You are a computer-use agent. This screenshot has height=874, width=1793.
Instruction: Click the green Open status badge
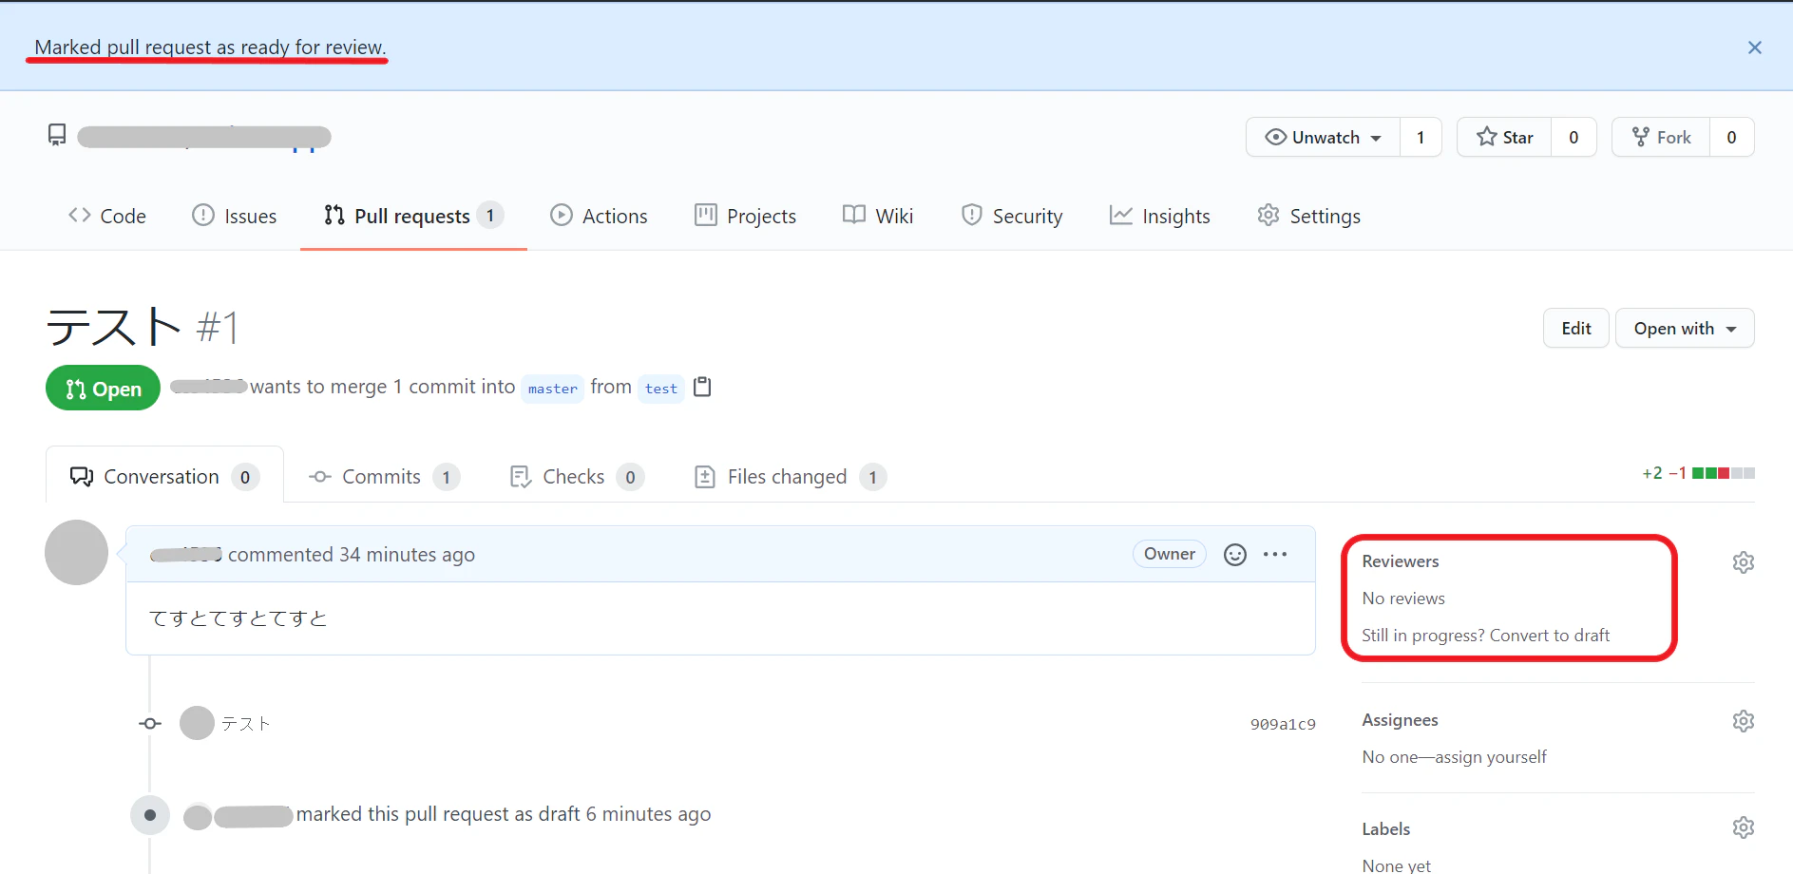click(x=103, y=388)
